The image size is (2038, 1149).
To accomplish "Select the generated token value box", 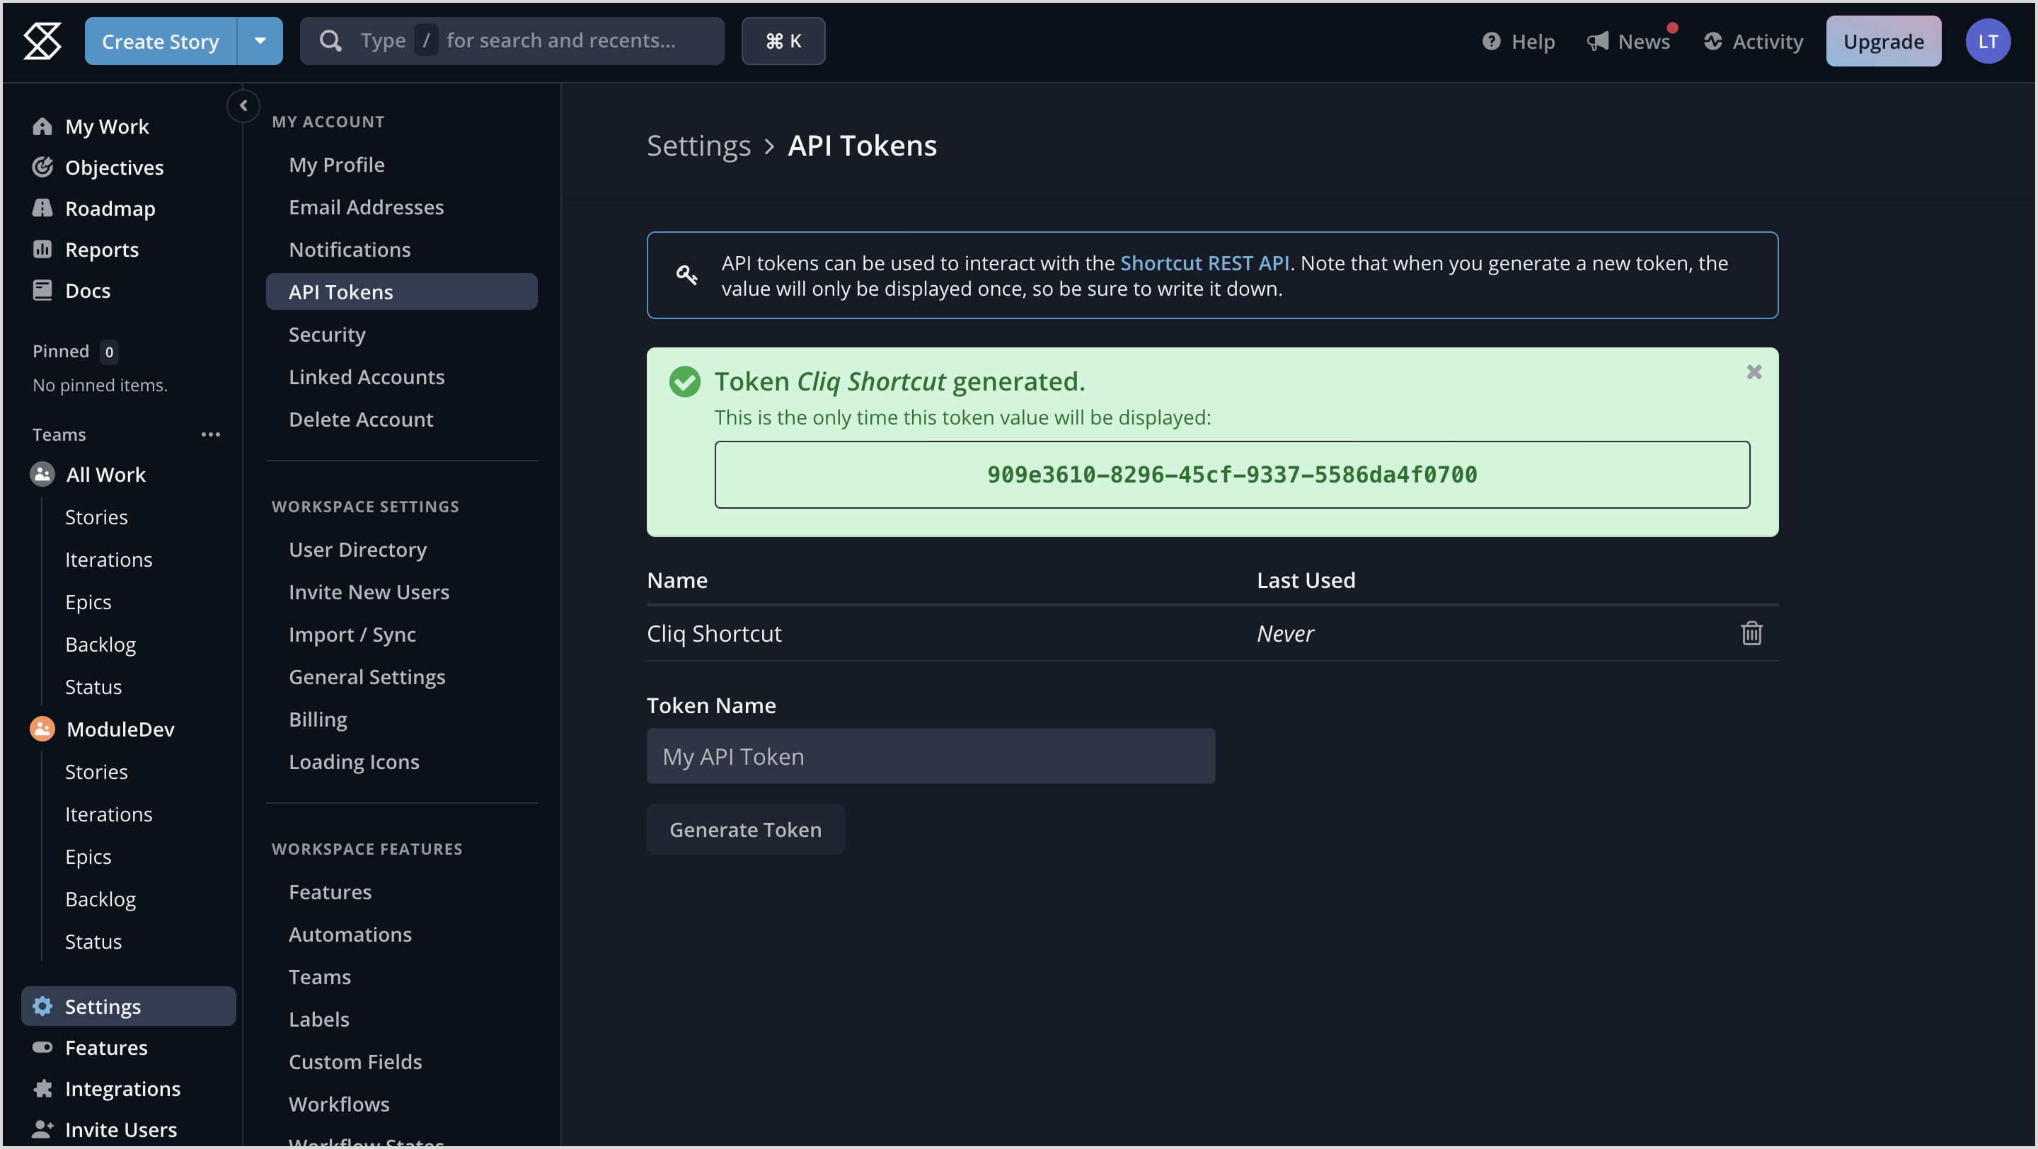I will (1232, 475).
